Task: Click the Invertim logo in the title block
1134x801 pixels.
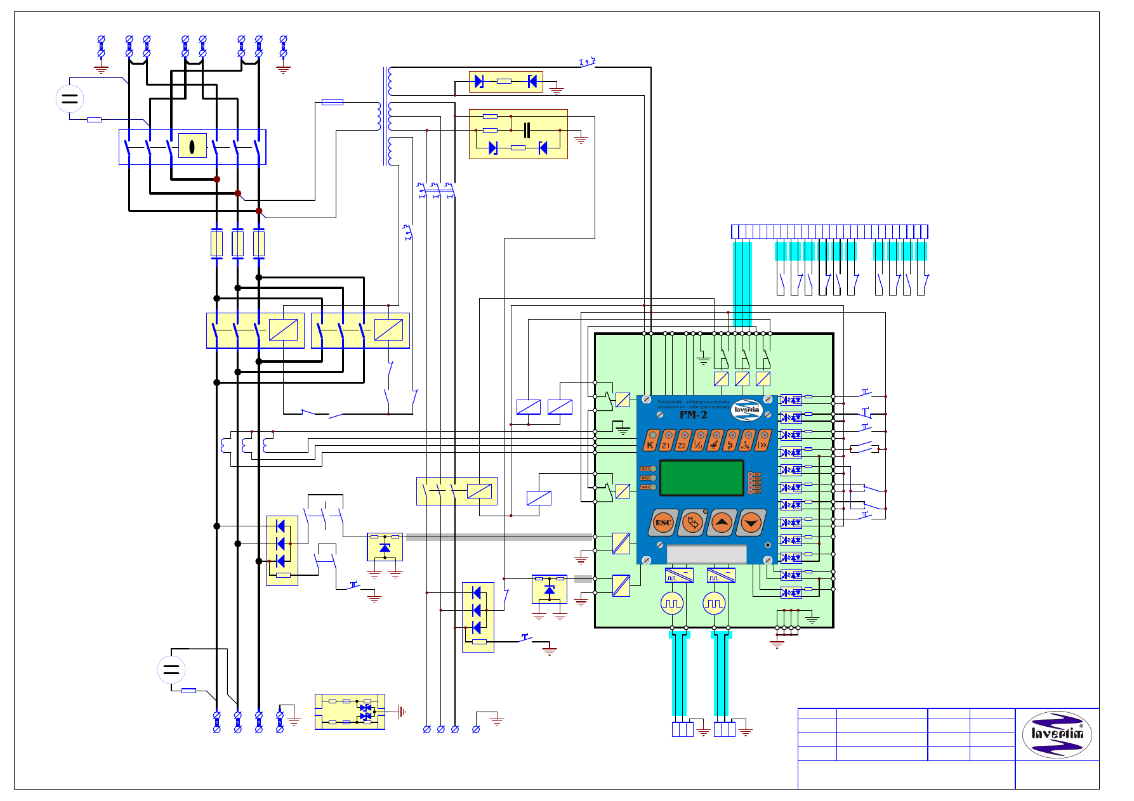Action: 1057,734
